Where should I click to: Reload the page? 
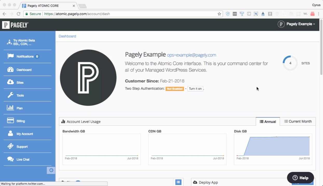(18, 14)
